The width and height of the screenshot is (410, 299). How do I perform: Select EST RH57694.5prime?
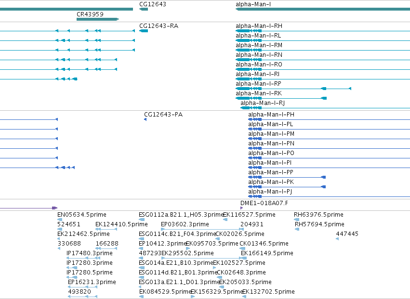(x=319, y=224)
